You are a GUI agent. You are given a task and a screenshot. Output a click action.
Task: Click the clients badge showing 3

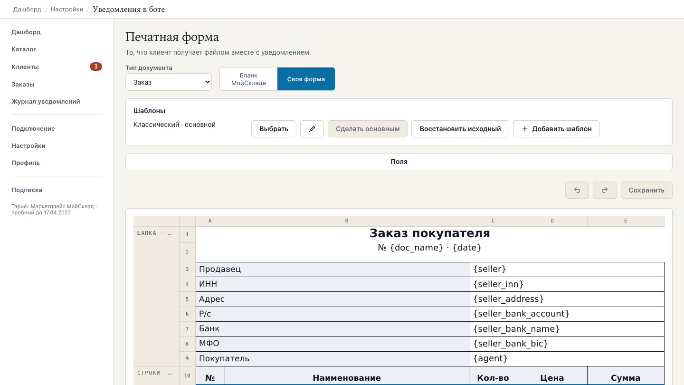pos(96,67)
